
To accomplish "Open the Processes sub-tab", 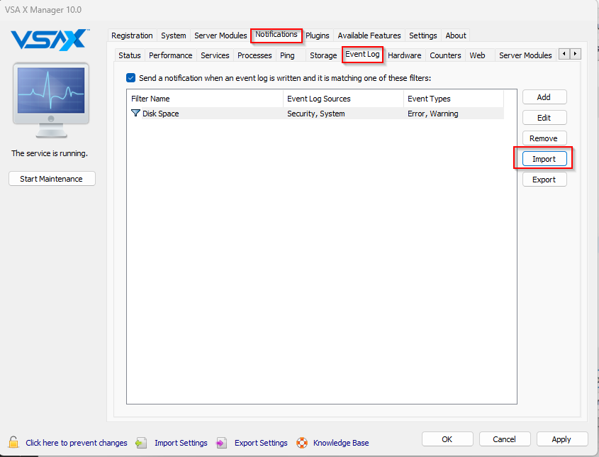I will [x=254, y=55].
